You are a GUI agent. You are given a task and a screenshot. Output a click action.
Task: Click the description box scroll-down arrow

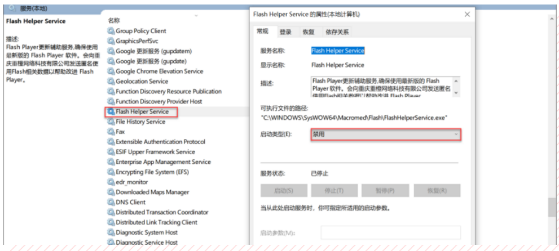[x=456, y=92]
